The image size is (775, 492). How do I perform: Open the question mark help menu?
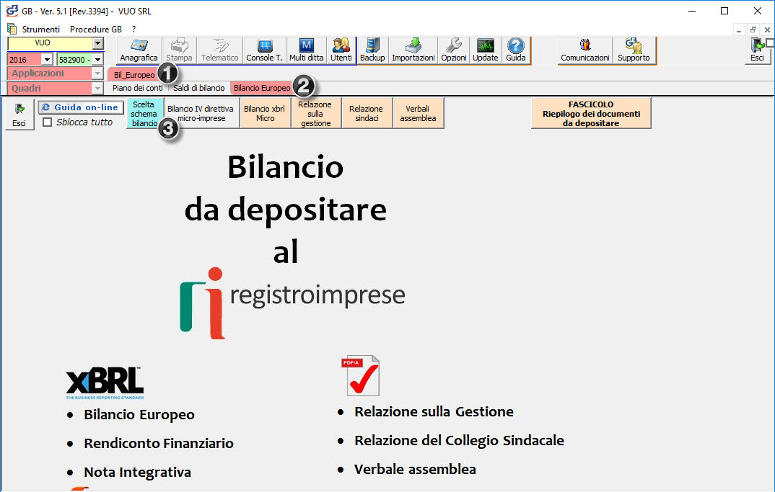(133, 29)
